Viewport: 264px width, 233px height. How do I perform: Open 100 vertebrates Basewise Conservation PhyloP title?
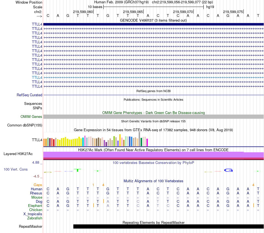pos(153,163)
